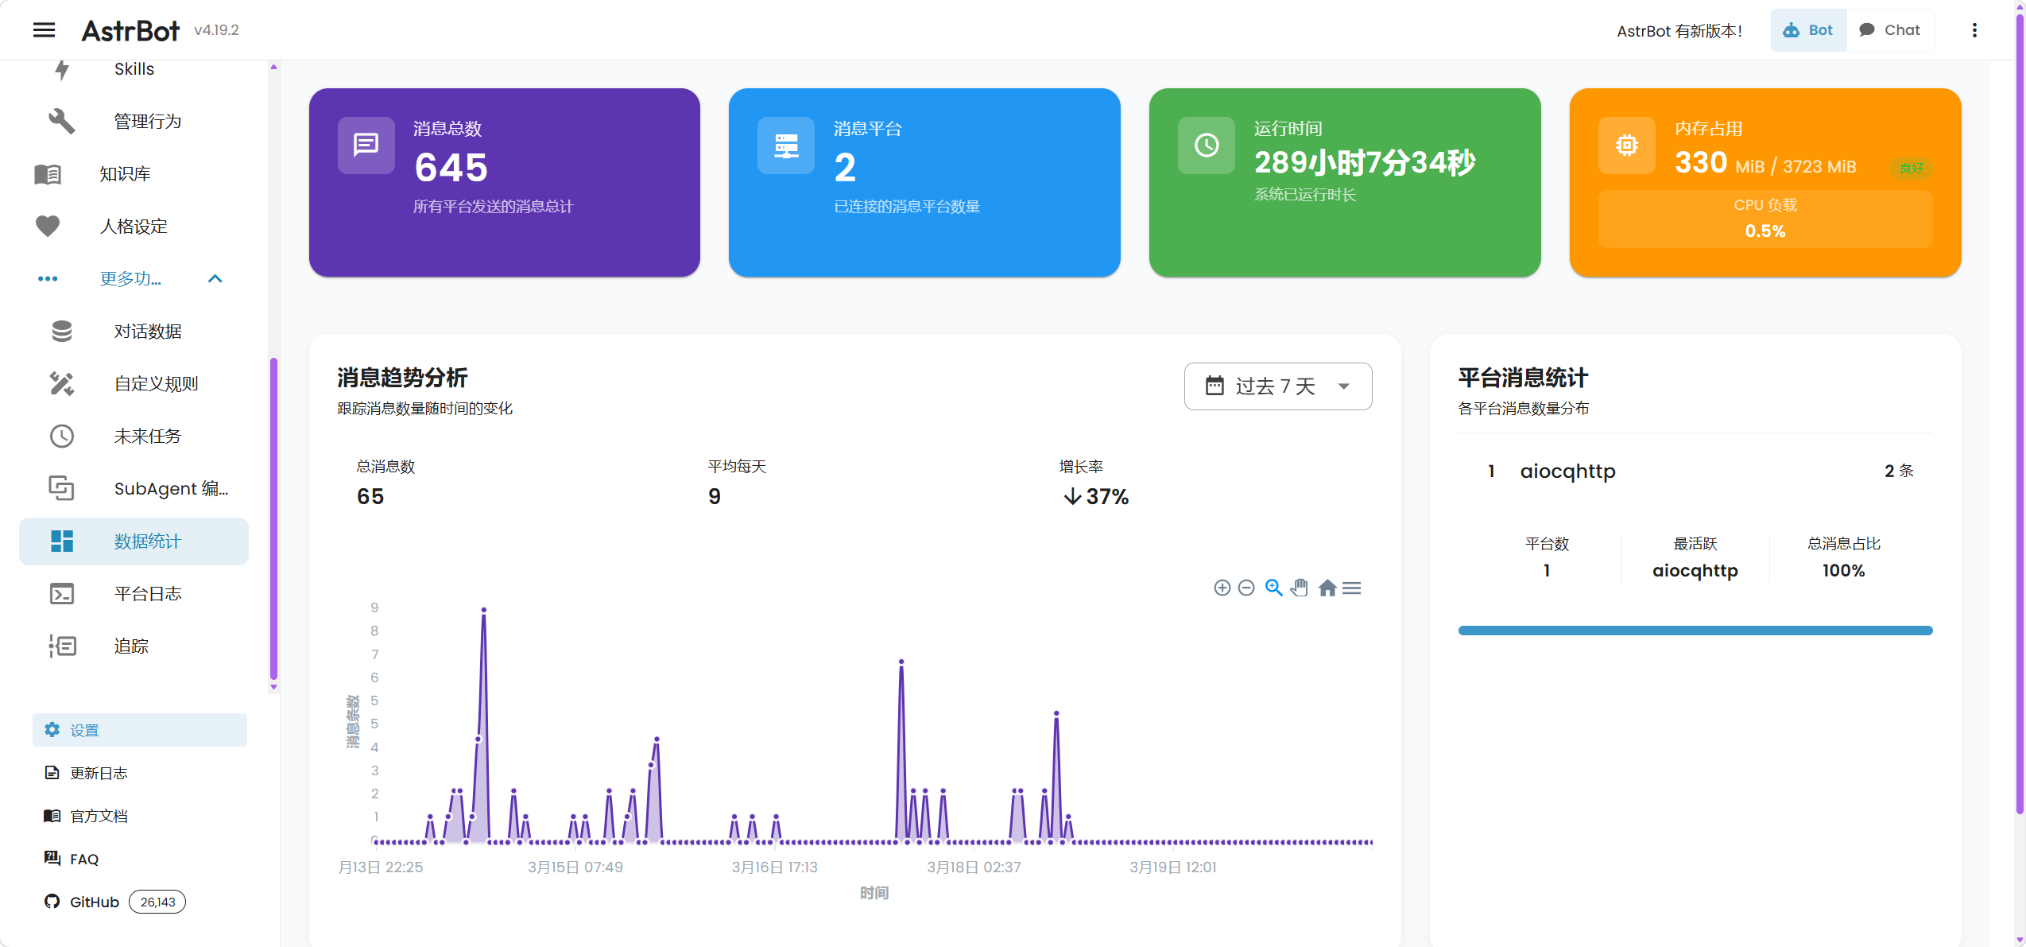Image resolution: width=2026 pixels, height=947 pixels.
Task: Click the terminal icon for 平台日志
Action: click(x=62, y=594)
